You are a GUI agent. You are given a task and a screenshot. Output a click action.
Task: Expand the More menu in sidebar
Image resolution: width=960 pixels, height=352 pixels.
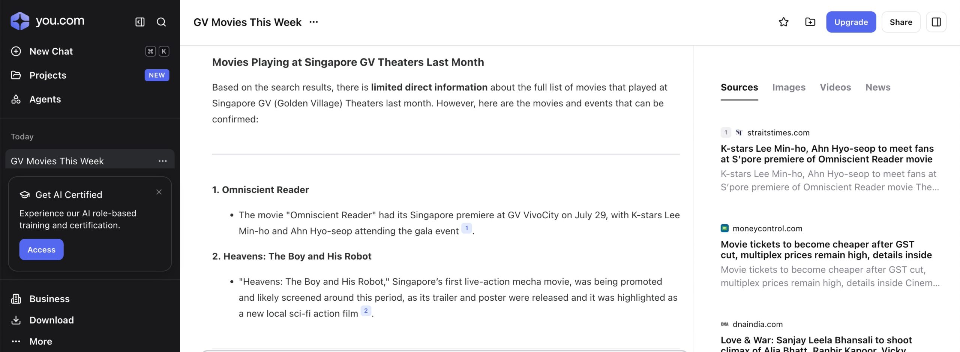click(x=40, y=341)
